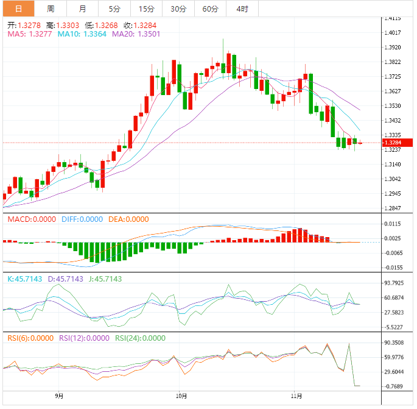Open the 5分 timeframe tab
The image size is (417, 409).
[x=114, y=9]
